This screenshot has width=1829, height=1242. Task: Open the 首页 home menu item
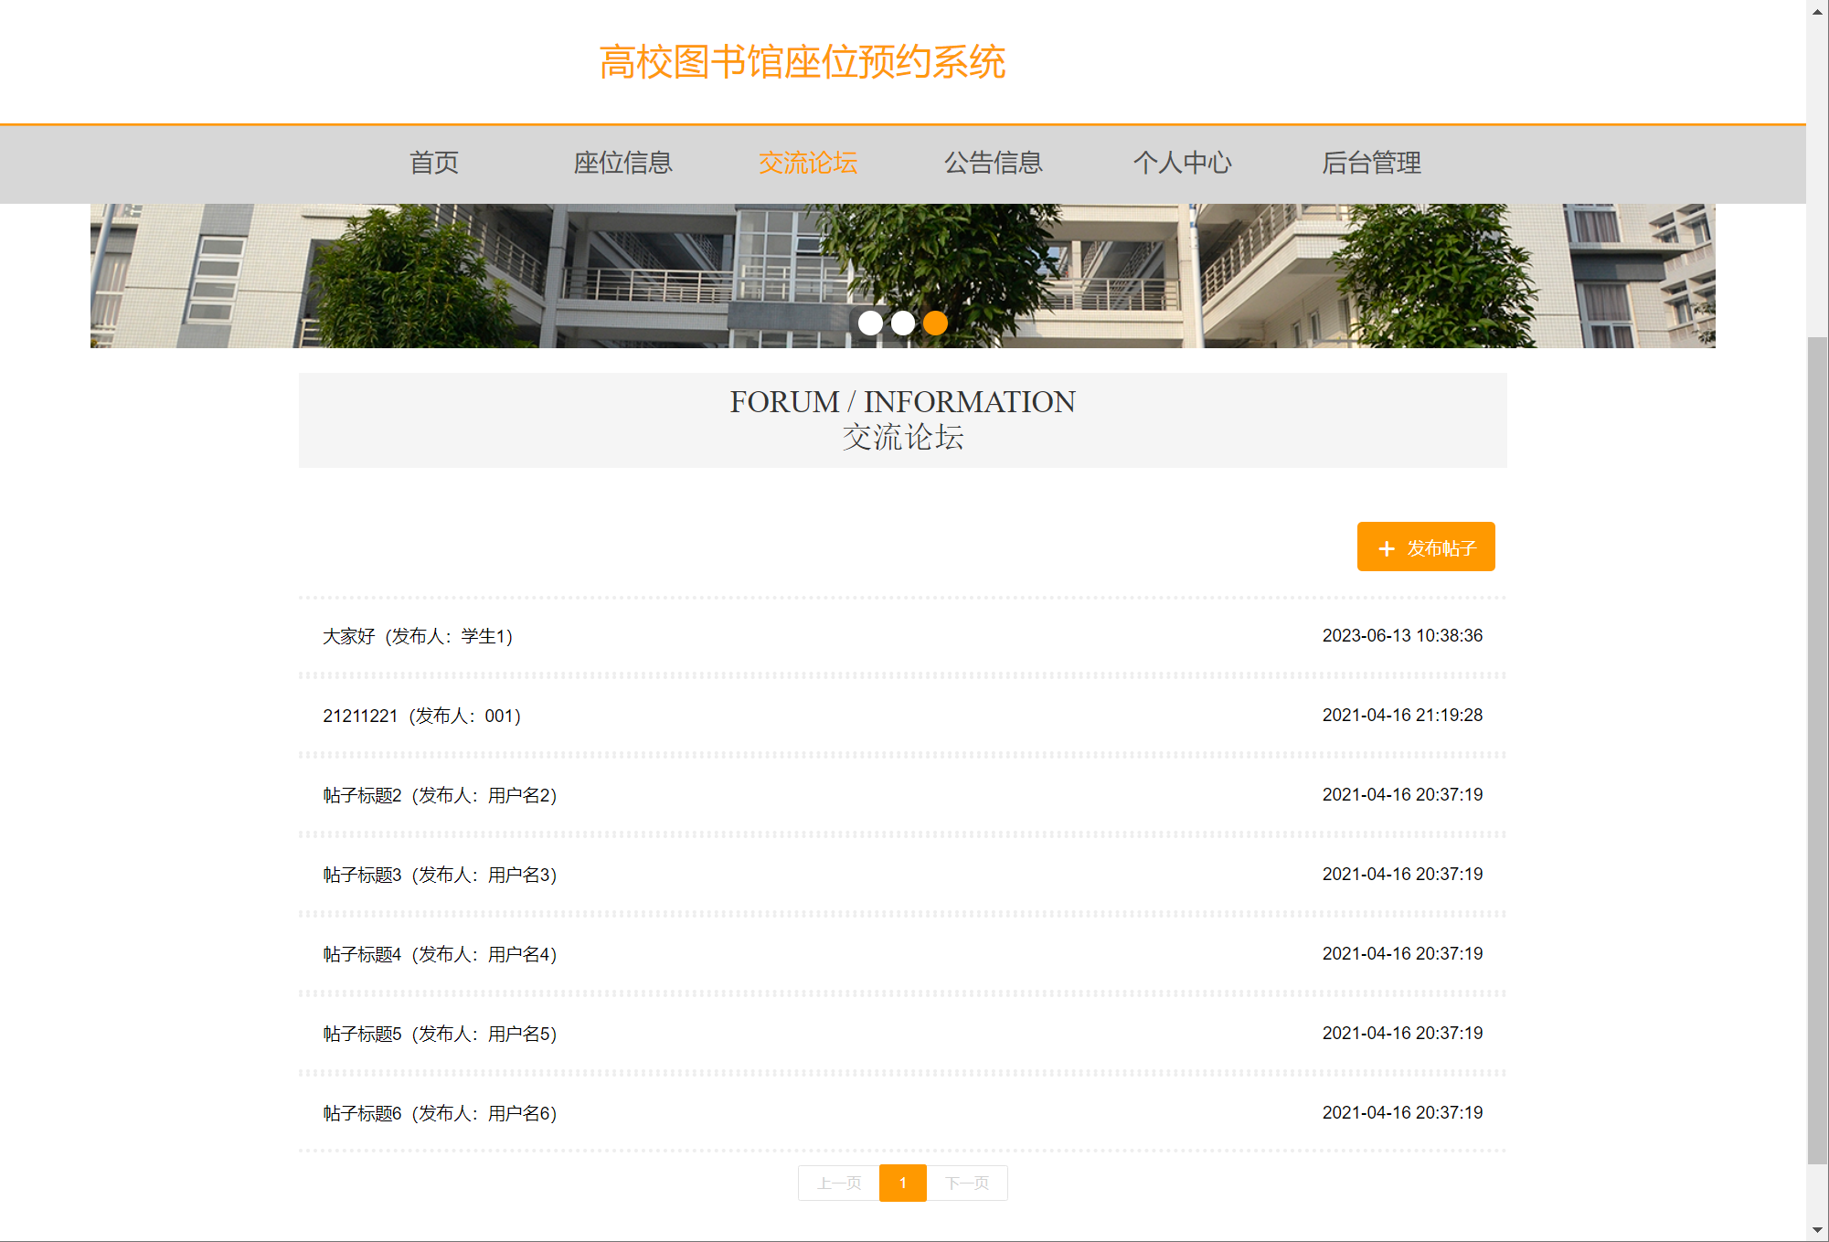434,163
